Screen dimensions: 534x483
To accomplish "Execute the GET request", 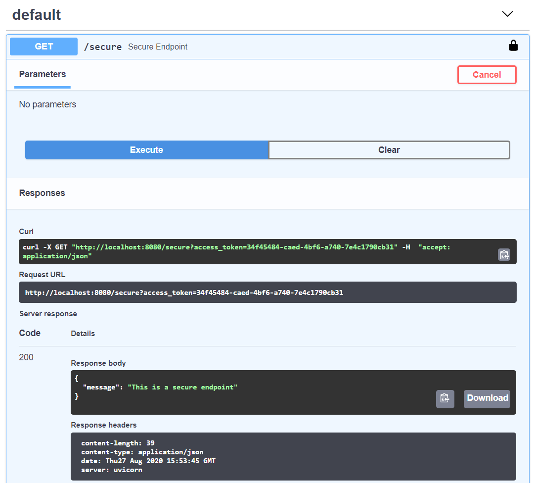I will pyautogui.click(x=146, y=149).
